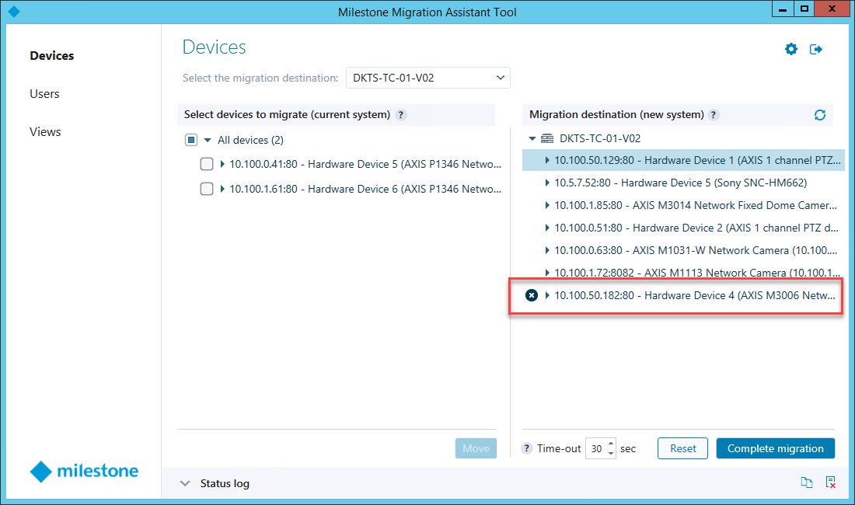Toggle the All devices checkbox

coord(191,141)
